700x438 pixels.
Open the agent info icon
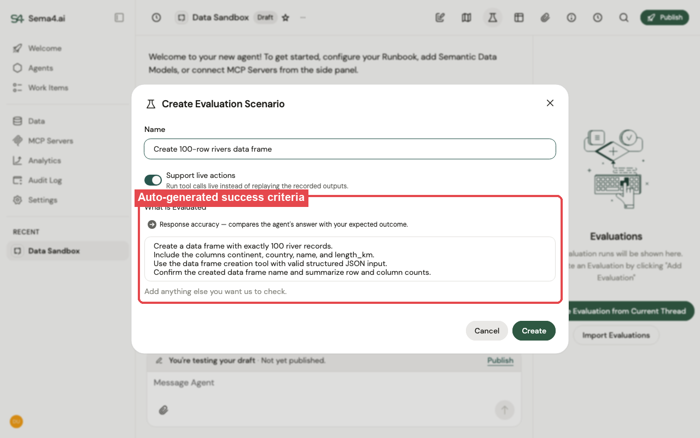[x=571, y=18]
